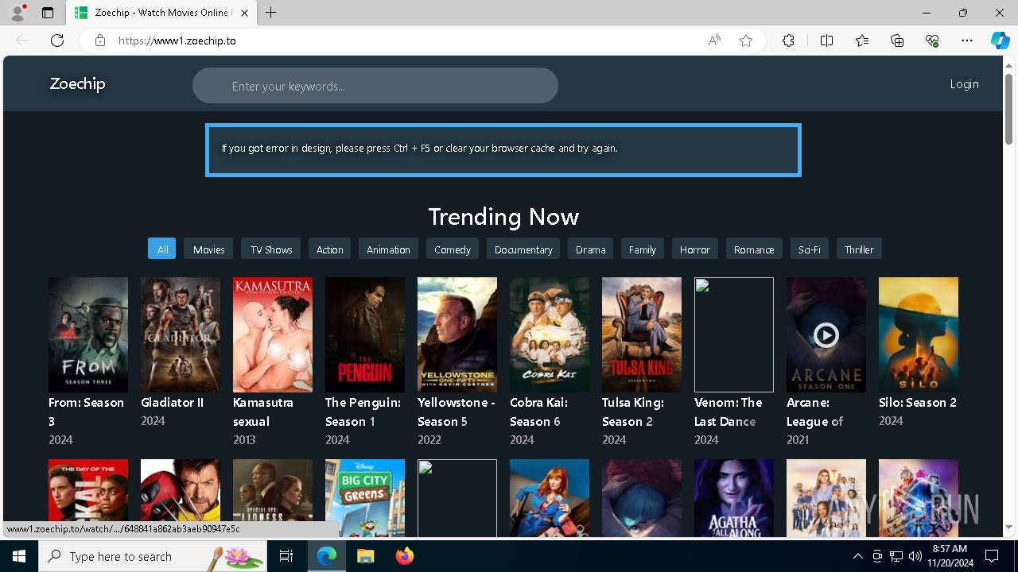Screen dimensions: 1018x572
Task: Select the All filter tab
Action: (x=162, y=249)
